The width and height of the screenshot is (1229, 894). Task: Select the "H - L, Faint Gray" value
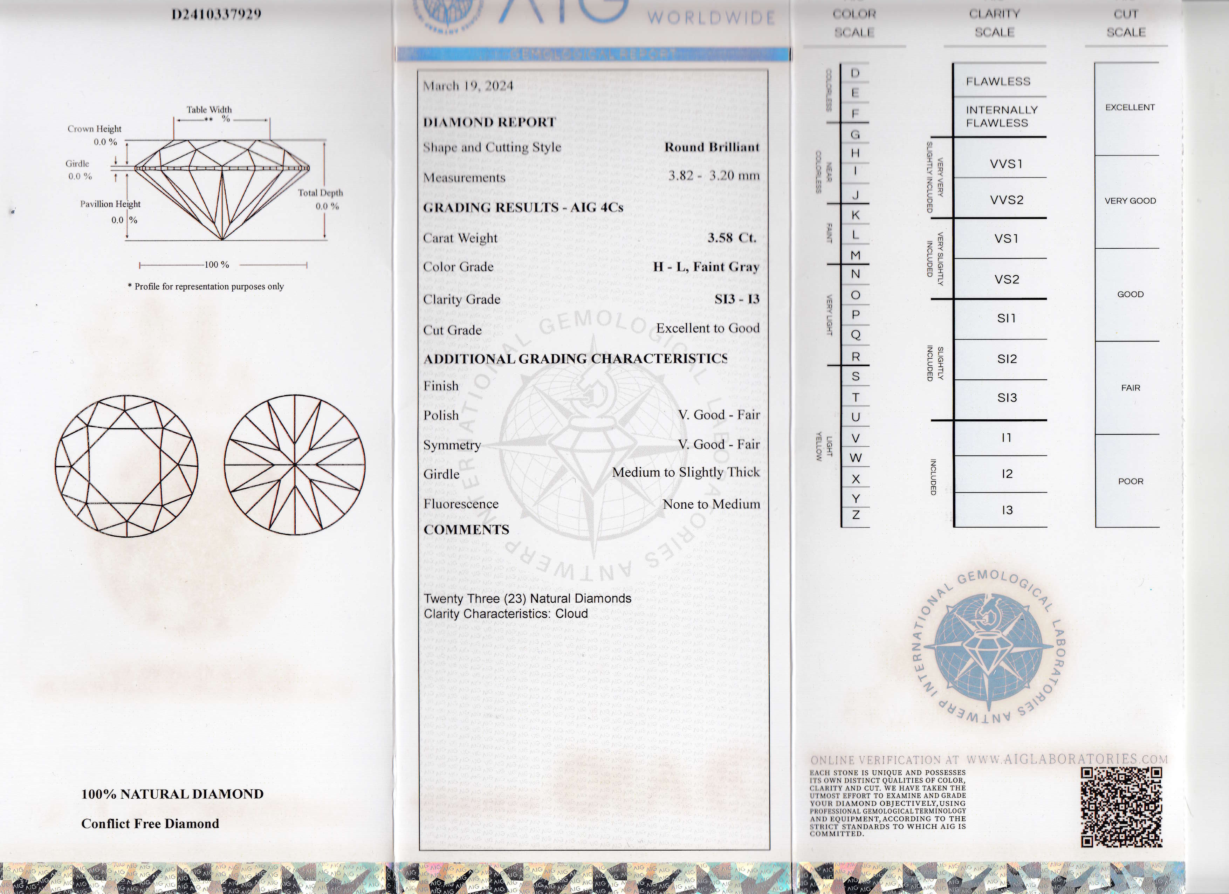[x=706, y=267]
